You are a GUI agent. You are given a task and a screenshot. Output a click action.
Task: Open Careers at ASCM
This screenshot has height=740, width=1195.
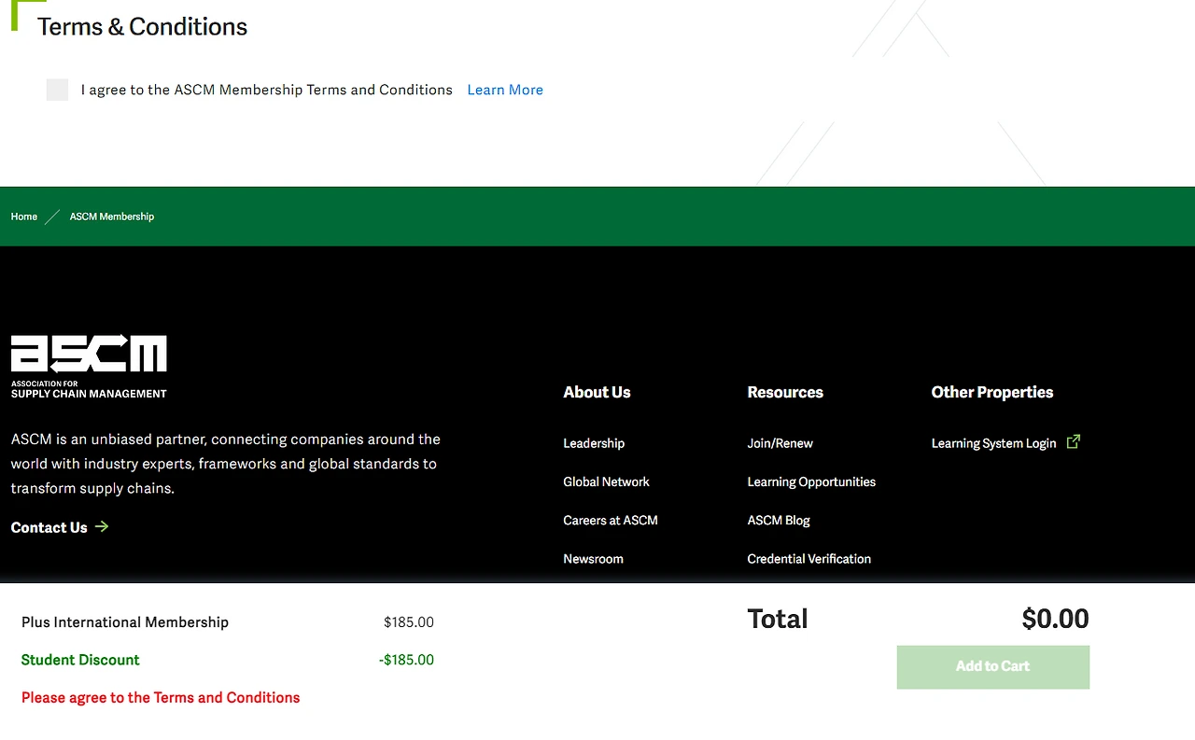[x=611, y=520]
